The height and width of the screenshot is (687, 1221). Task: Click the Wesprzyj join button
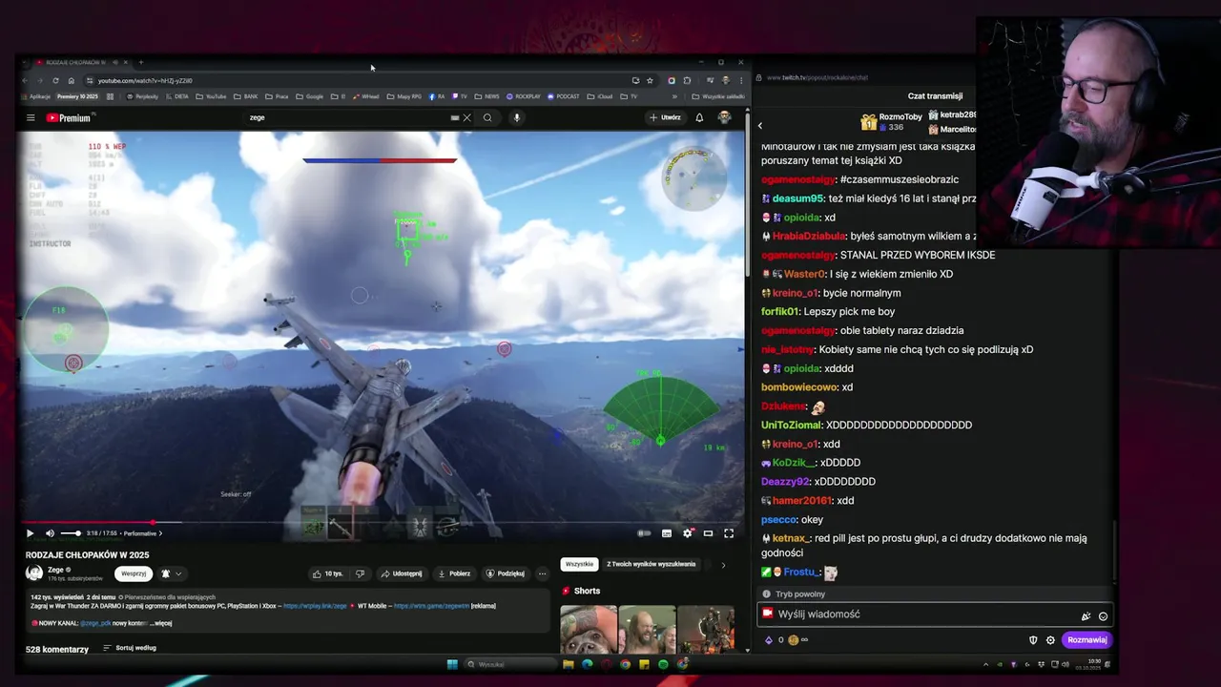click(x=134, y=573)
